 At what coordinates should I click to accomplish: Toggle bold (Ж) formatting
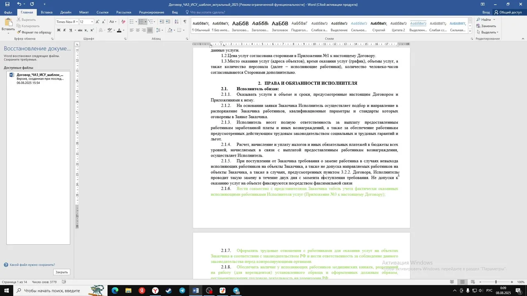pyautogui.click(x=59, y=30)
